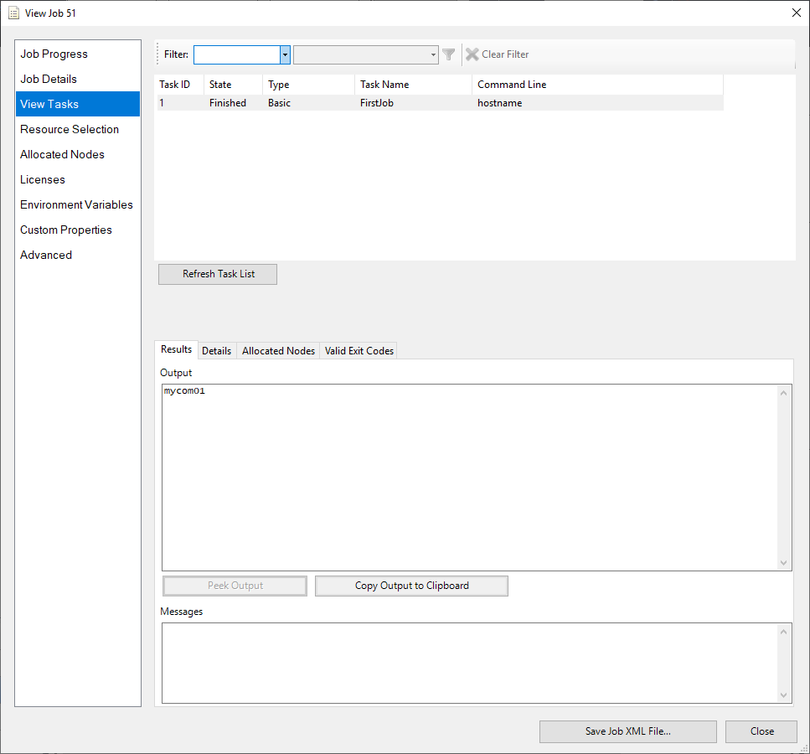The image size is (810, 754).
Task: Open the Allocated Nodes tab
Action: 277,350
